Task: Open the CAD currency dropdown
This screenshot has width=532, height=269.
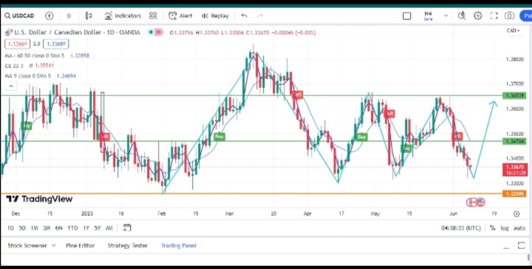Action: (513, 31)
